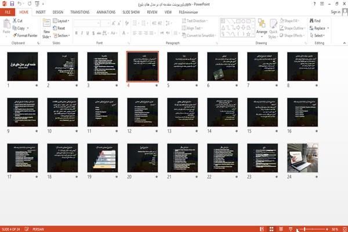Click the Reset slide button
This screenshot has width=348, height=232.
[x=59, y=28]
